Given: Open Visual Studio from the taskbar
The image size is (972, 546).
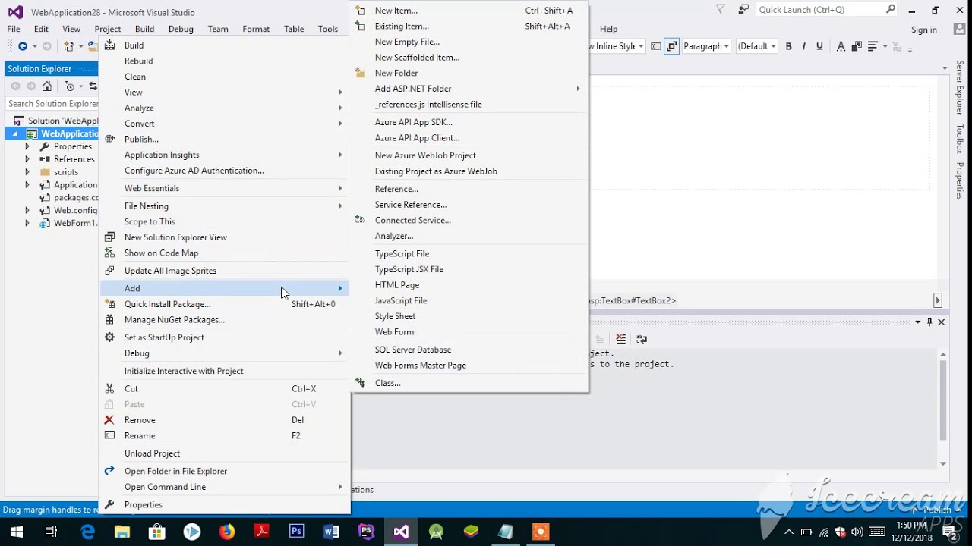Looking at the screenshot, I should click(x=401, y=532).
